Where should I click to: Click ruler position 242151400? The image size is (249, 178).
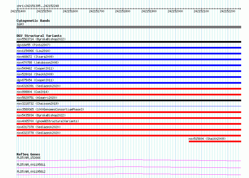18,11
